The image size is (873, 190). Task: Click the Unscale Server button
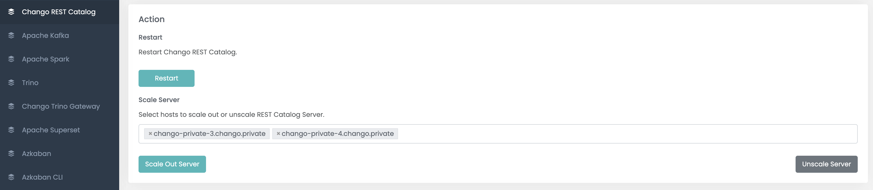point(826,164)
